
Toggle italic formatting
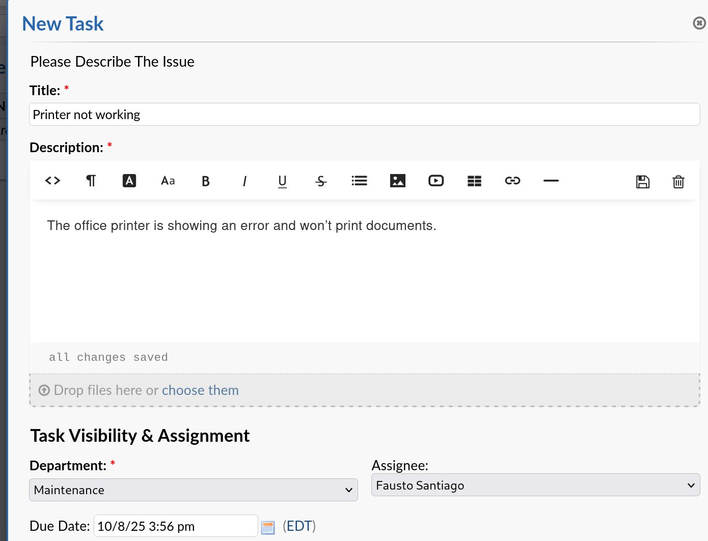[x=244, y=181]
